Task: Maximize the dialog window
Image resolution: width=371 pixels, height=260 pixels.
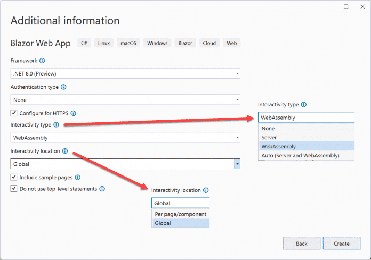Action: 346,6
